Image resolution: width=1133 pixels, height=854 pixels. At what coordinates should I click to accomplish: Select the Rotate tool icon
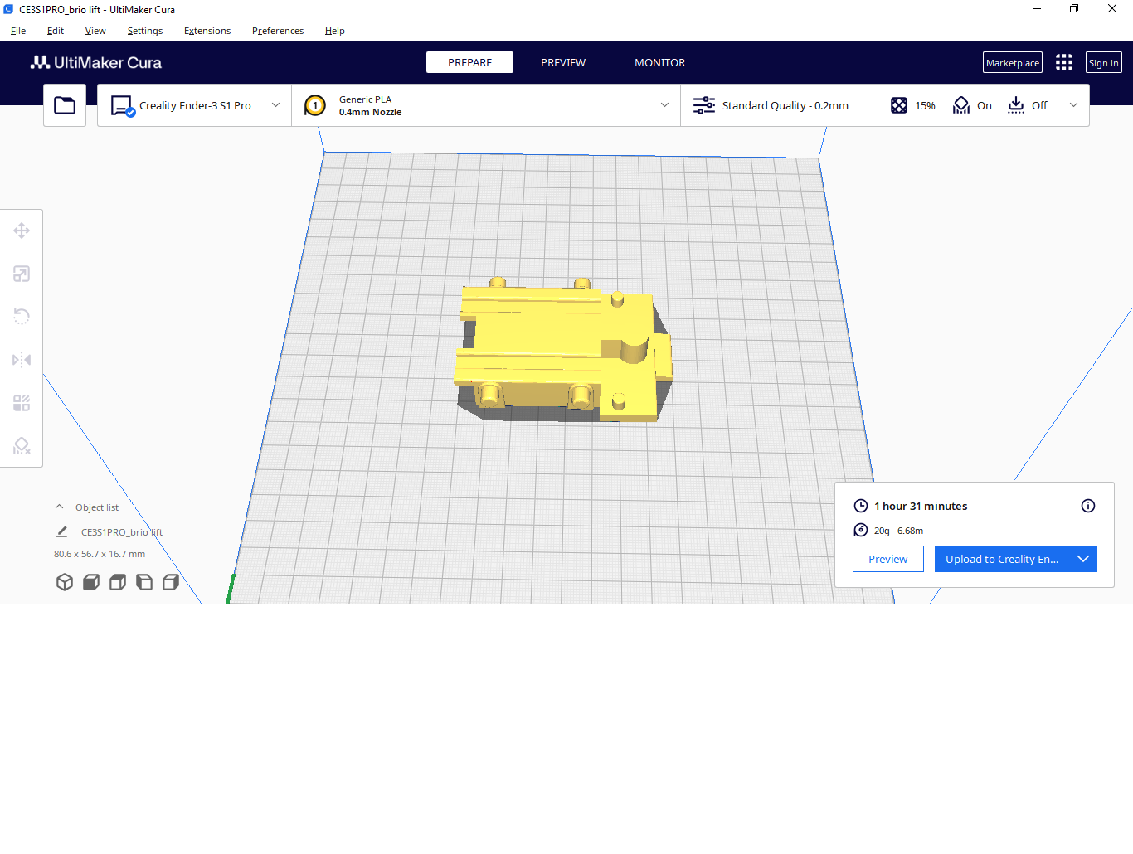pyautogui.click(x=22, y=317)
